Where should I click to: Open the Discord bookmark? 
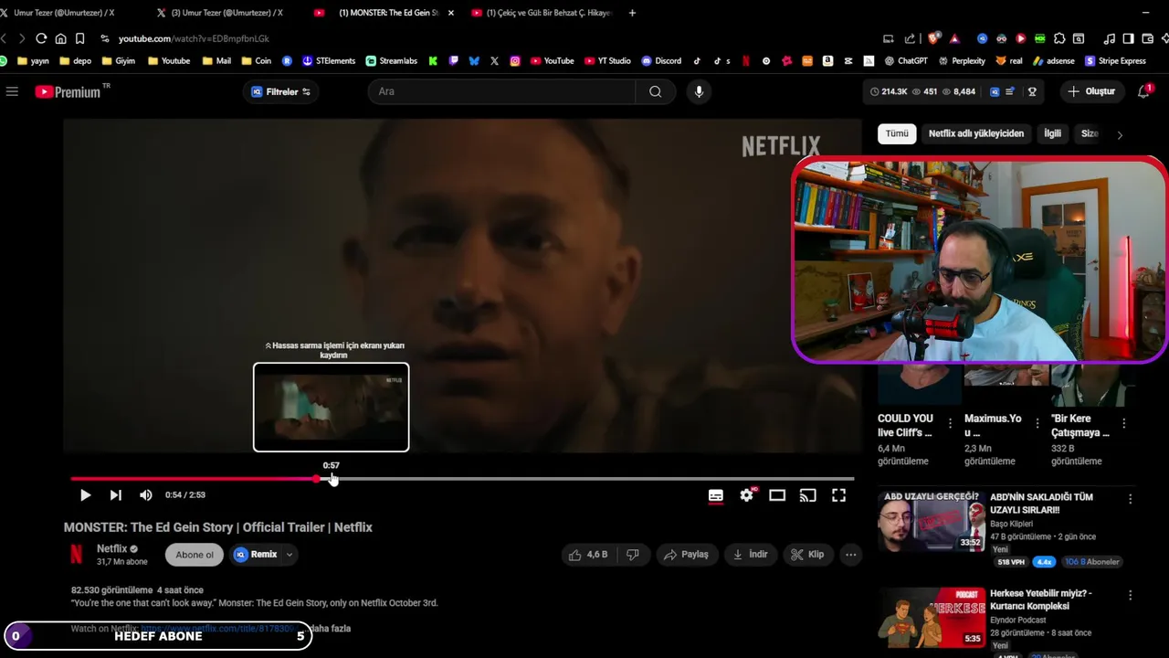661,61
